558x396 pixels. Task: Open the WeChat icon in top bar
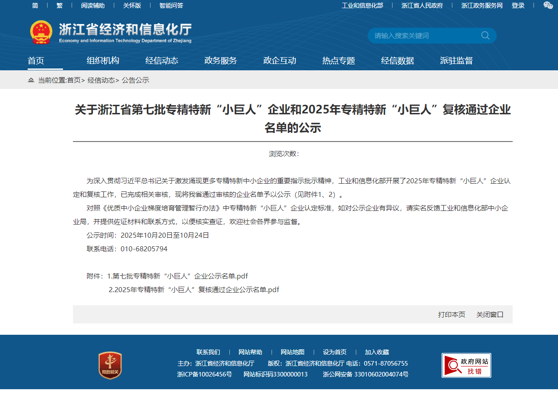pos(548,5)
